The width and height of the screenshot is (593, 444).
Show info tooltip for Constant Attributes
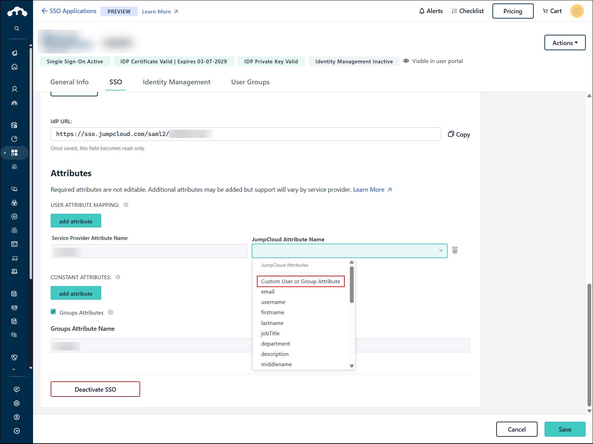[118, 277]
